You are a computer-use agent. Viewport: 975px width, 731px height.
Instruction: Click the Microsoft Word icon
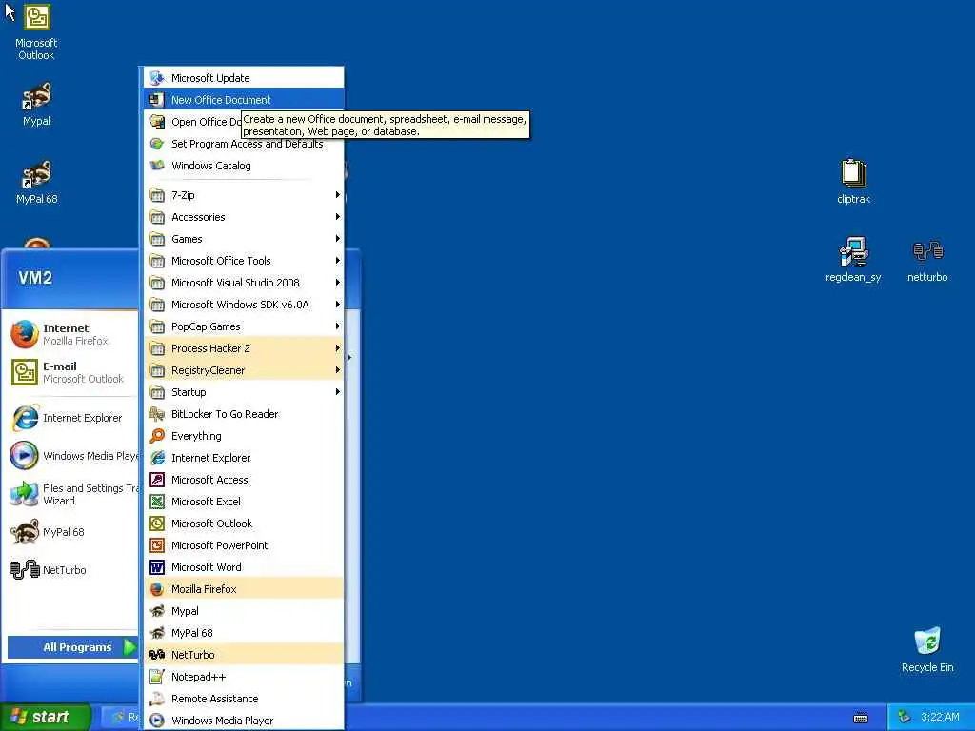click(x=157, y=567)
